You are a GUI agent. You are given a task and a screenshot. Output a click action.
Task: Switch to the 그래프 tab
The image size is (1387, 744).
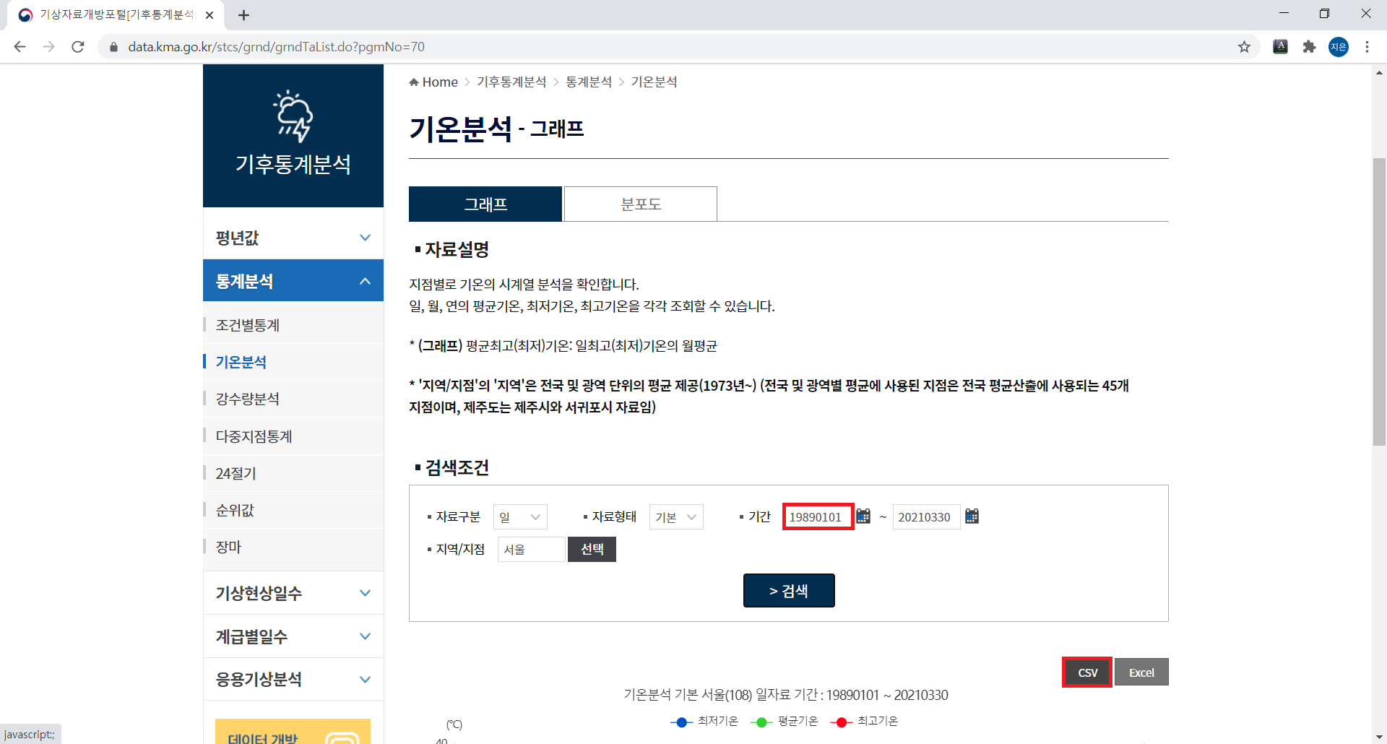pyautogui.click(x=485, y=204)
